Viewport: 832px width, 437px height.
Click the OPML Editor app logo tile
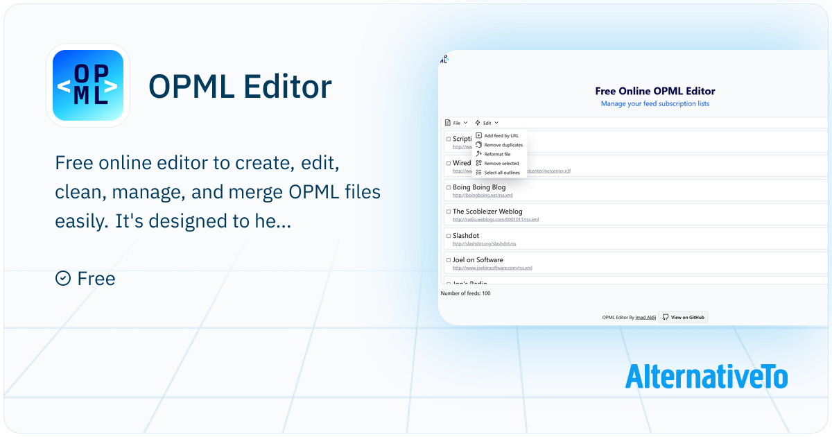point(88,85)
